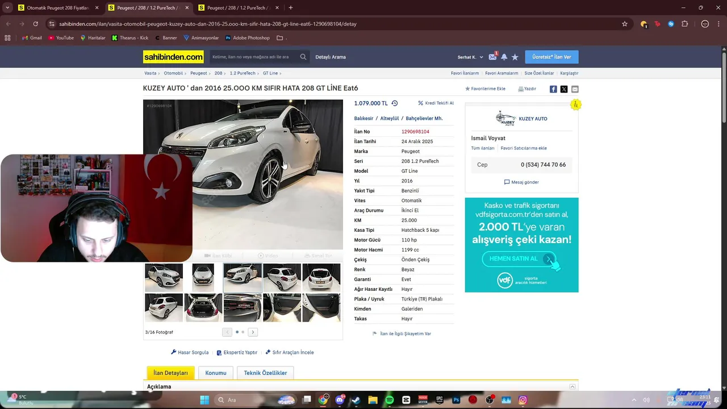Open Ekspertiz Yaptır link
Screen dimensions: 727x409
tap(237, 353)
